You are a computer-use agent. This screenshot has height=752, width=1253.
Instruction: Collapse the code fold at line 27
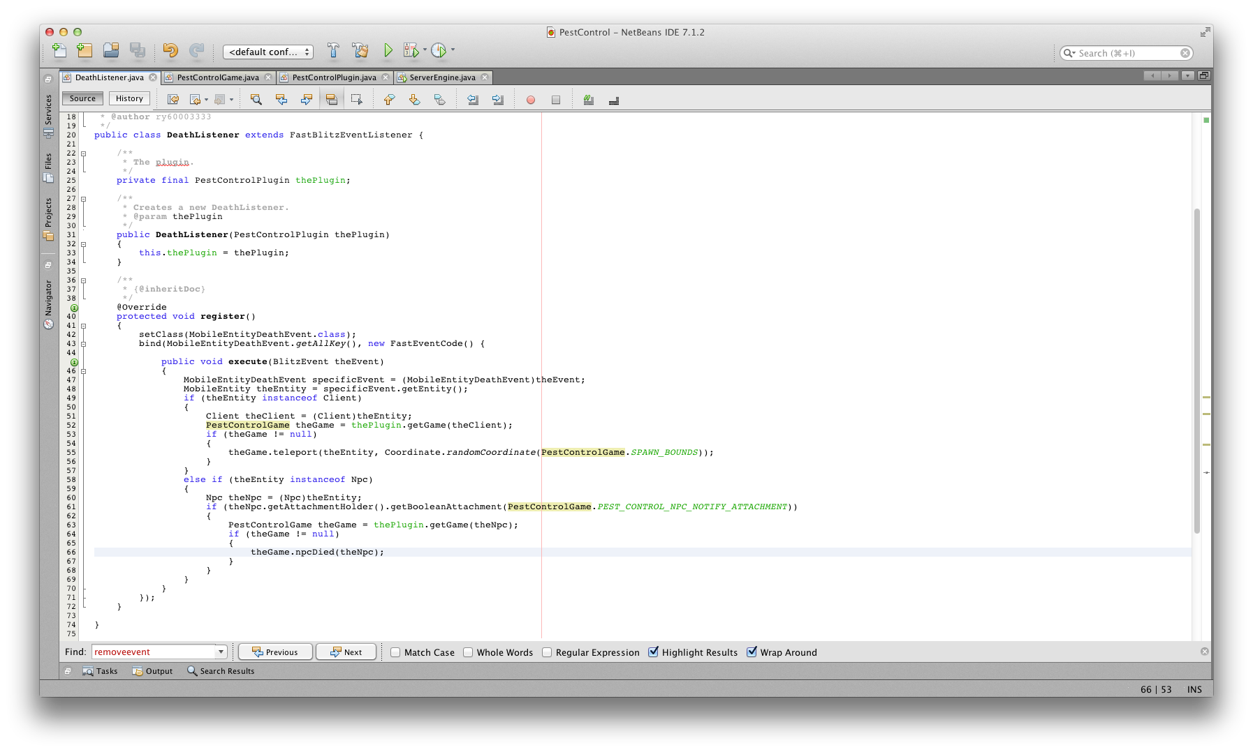tap(83, 199)
